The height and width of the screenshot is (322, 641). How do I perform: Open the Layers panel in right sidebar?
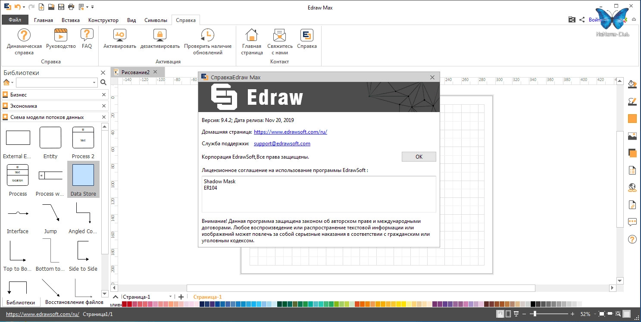pos(632,153)
